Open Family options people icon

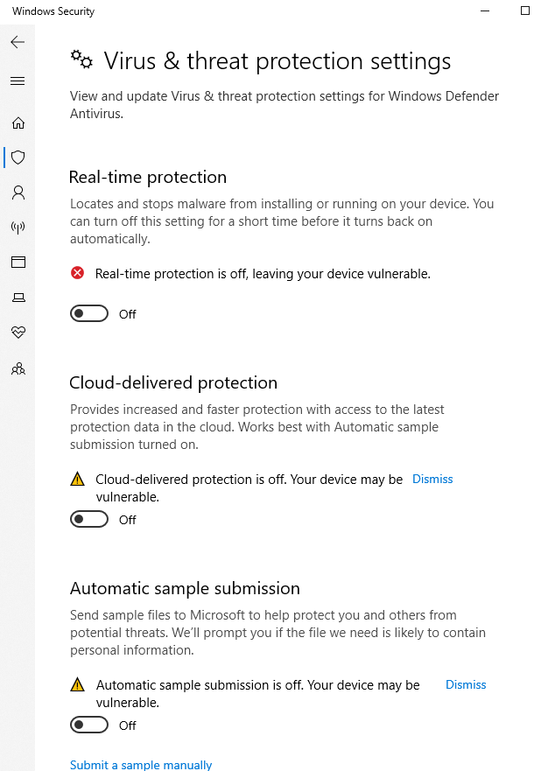click(18, 368)
